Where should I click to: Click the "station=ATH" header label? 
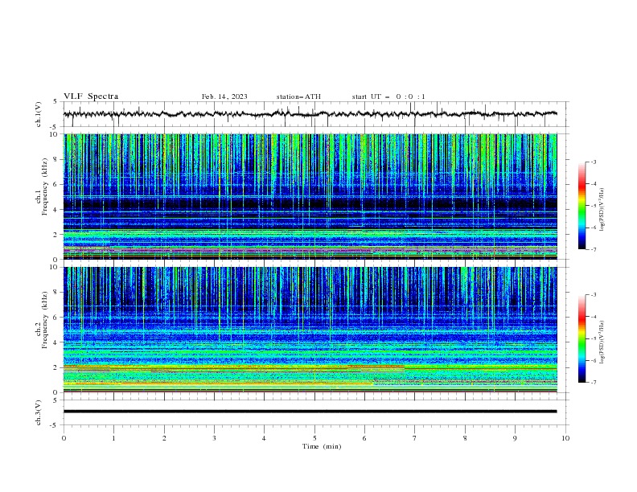pos(298,96)
